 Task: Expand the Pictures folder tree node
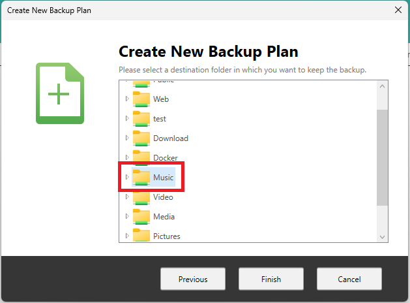[x=127, y=236]
